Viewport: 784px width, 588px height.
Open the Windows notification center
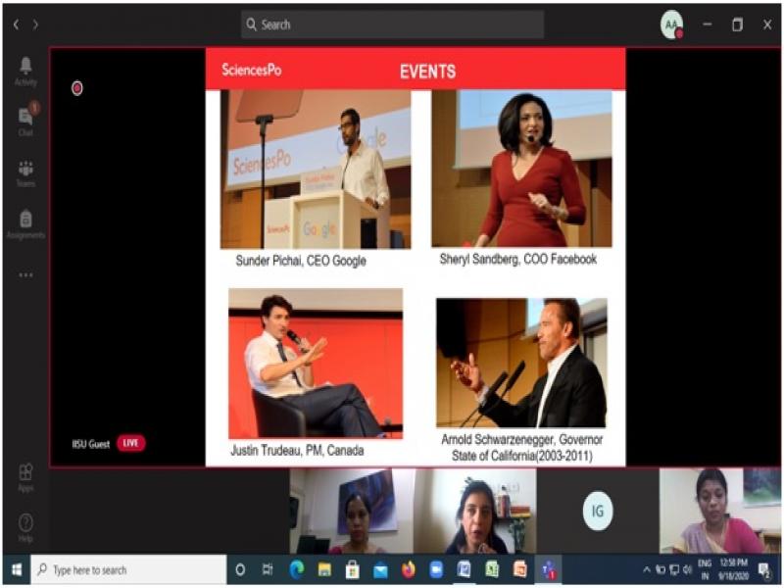(x=764, y=569)
